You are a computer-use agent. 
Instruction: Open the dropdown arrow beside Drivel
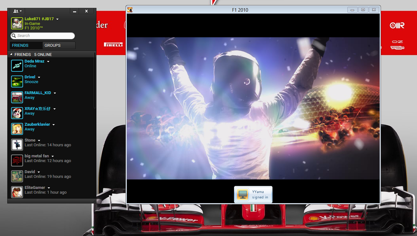pos(39,77)
